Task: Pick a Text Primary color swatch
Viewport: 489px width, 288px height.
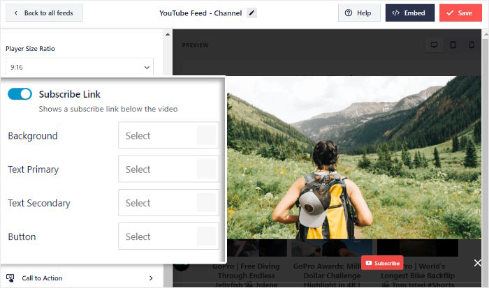Action: tap(206, 169)
